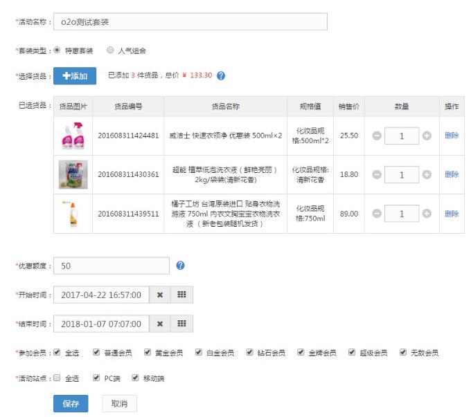Click the 取消 button
471x417 pixels.
tap(119, 404)
